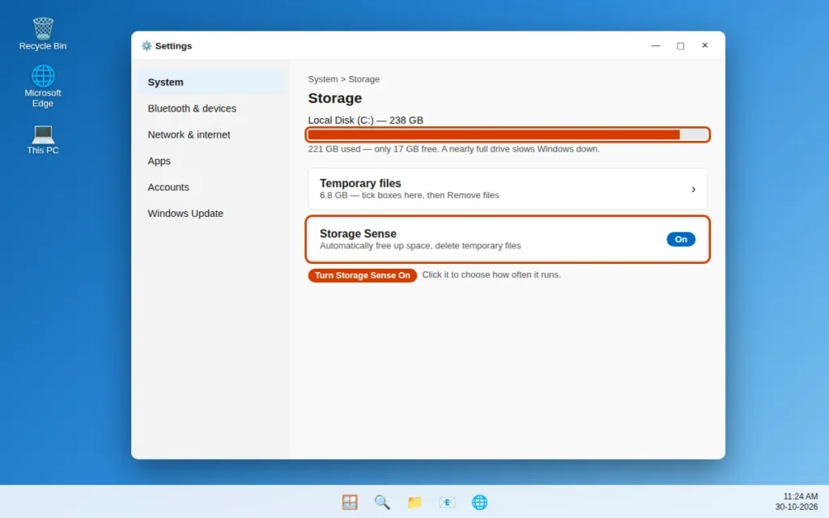Open Windows Update settings

210,214
